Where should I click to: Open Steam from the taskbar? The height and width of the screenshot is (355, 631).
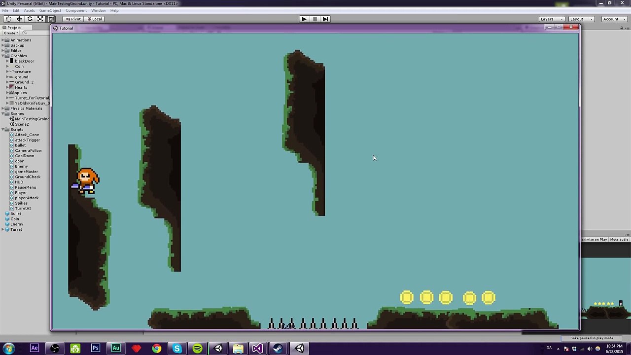[x=278, y=349]
